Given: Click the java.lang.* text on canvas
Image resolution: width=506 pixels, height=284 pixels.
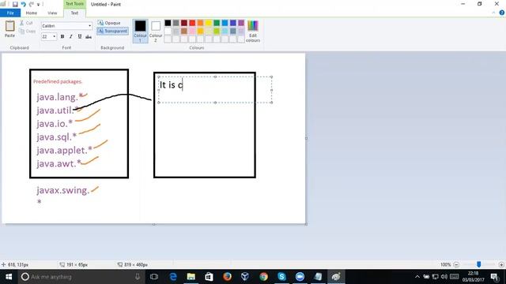Looking at the screenshot, I should pyautogui.click(x=60, y=96).
